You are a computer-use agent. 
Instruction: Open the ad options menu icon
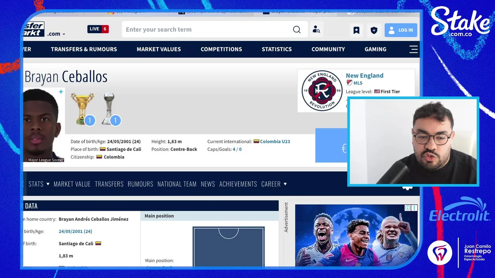[414, 208]
